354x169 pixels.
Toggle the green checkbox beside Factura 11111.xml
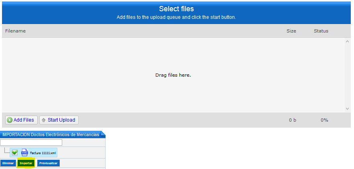click(x=15, y=153)
